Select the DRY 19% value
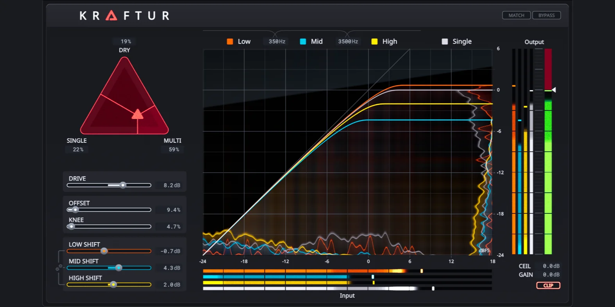 126,41
